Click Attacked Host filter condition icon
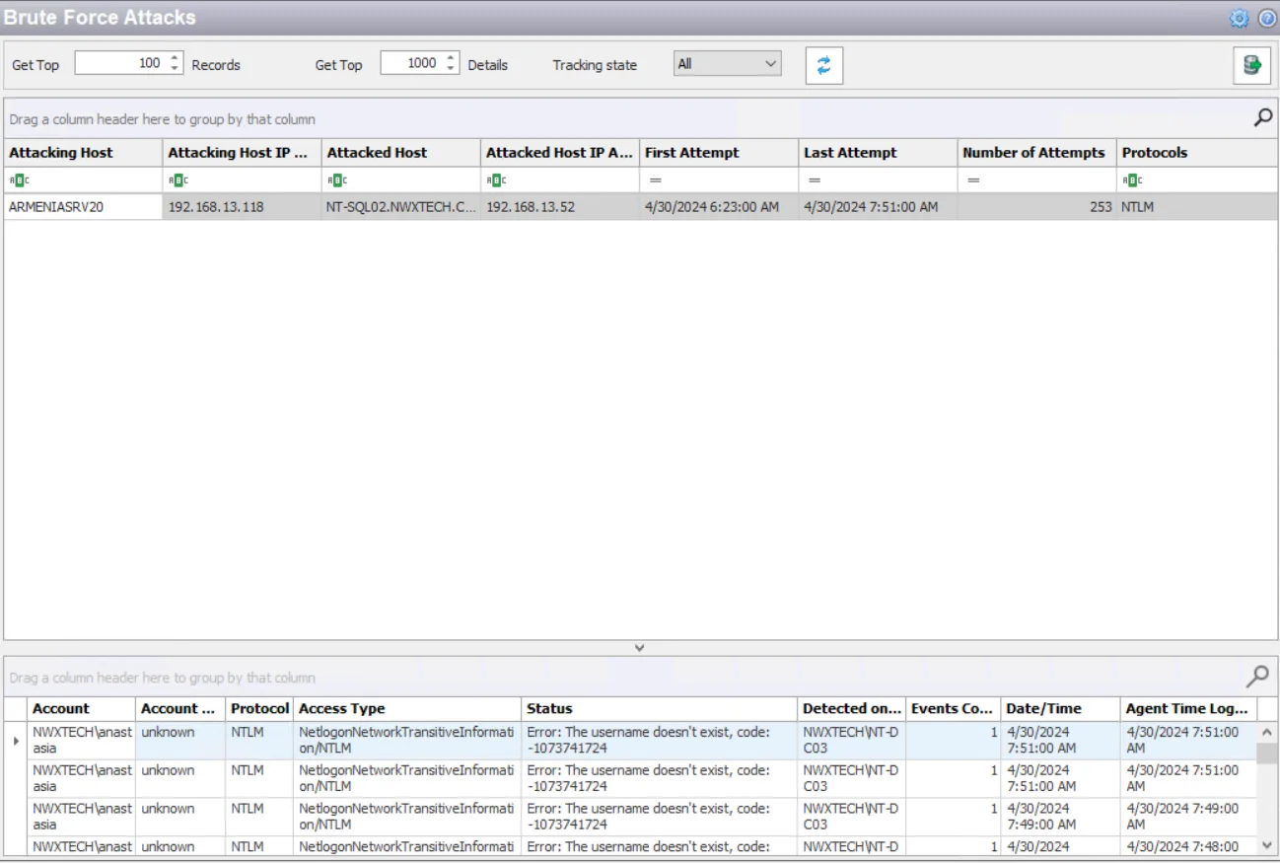Image resolution: width=1280 pixels, height=863 pixels. (x=335, y=180)
